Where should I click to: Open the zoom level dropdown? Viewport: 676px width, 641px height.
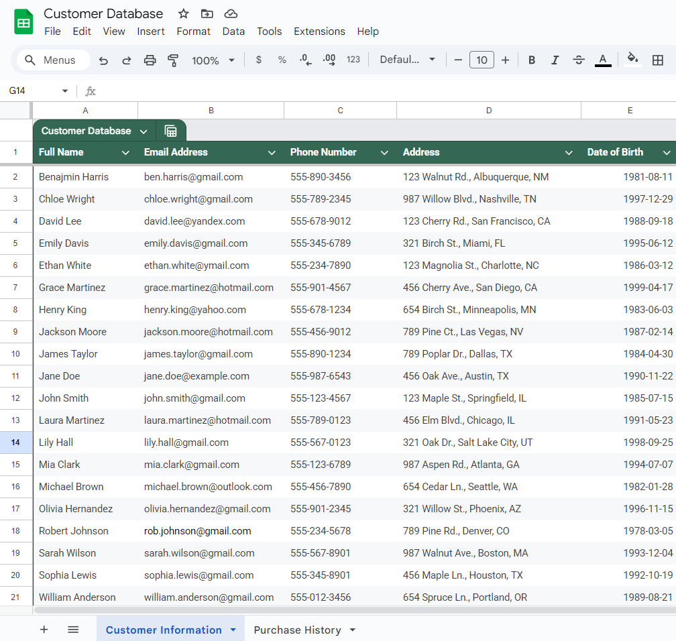pos(213,60)
